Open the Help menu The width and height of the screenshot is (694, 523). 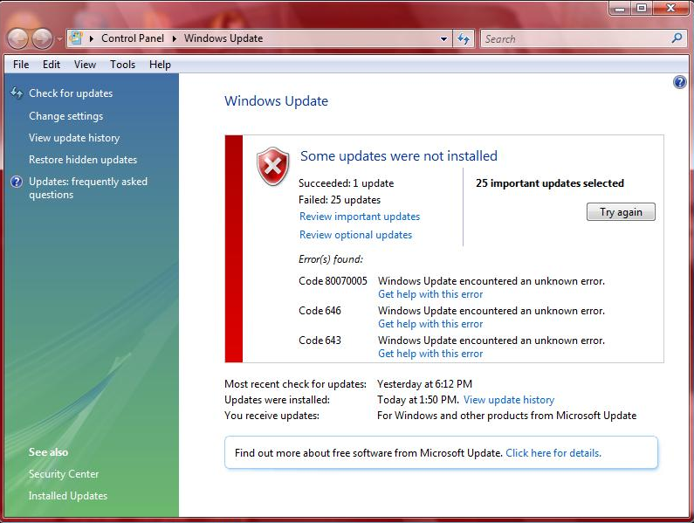pos(160,65)
